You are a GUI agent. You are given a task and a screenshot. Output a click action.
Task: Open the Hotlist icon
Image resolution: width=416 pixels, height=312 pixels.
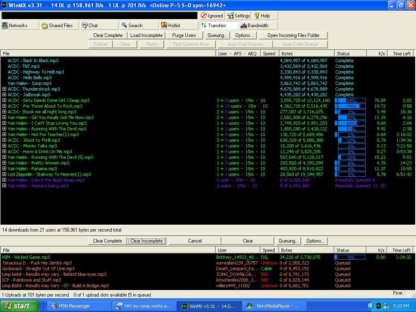pyautogui.click(x=164, y=26)
